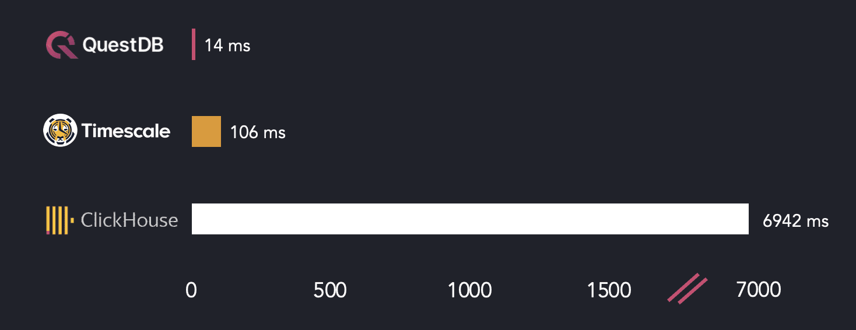
Task: Click the 106 ms value label
Action: click(x=258, y=132)
